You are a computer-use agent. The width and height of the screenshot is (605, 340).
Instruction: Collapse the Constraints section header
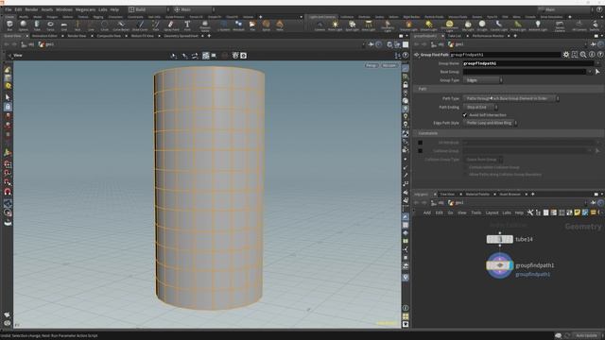pyautogui.click(x=509, y=133)
